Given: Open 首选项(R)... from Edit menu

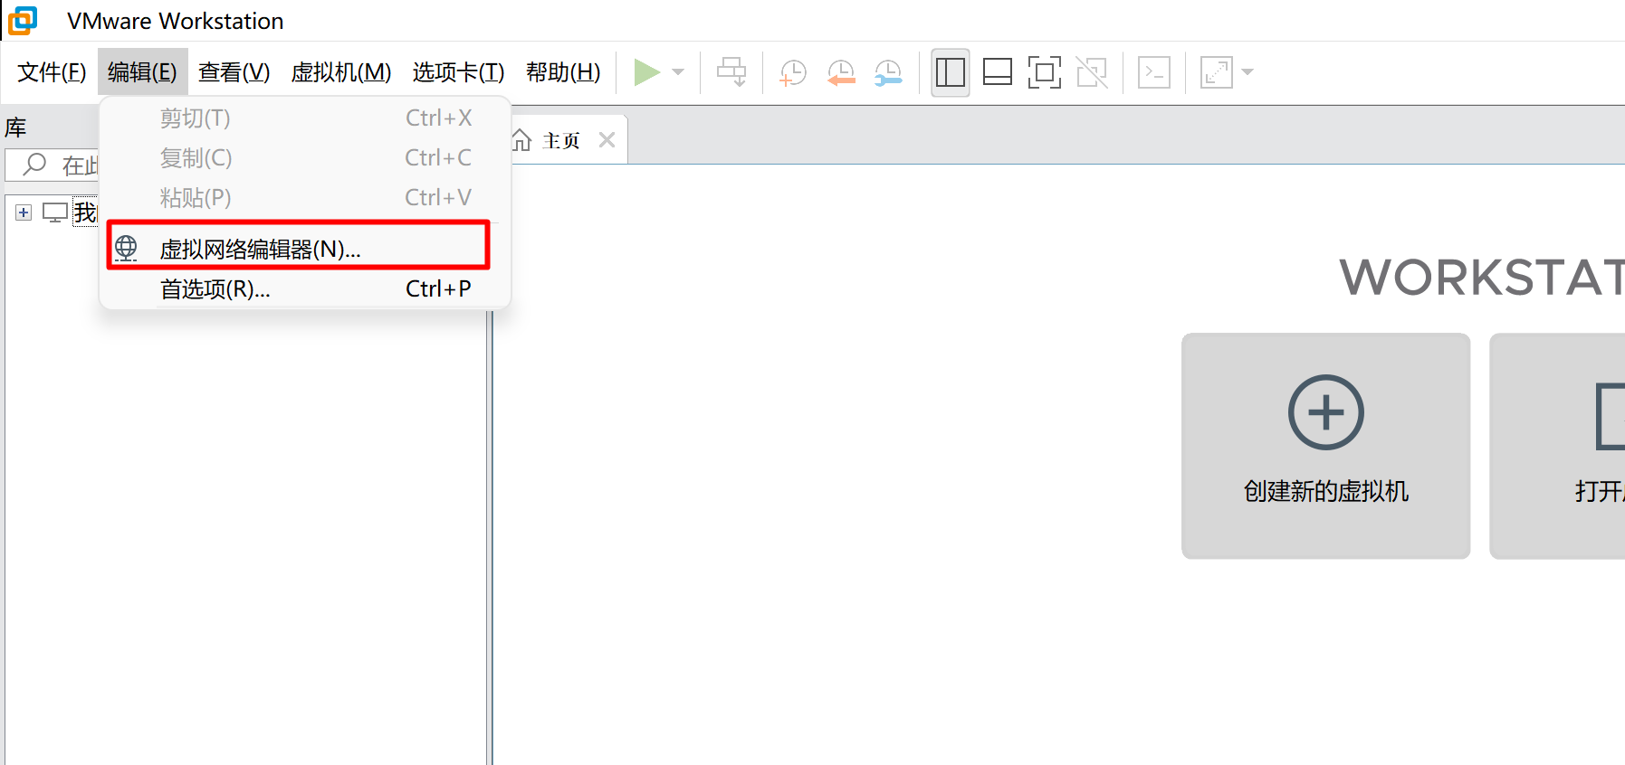Looking at the screenshot, I should 305,289.
